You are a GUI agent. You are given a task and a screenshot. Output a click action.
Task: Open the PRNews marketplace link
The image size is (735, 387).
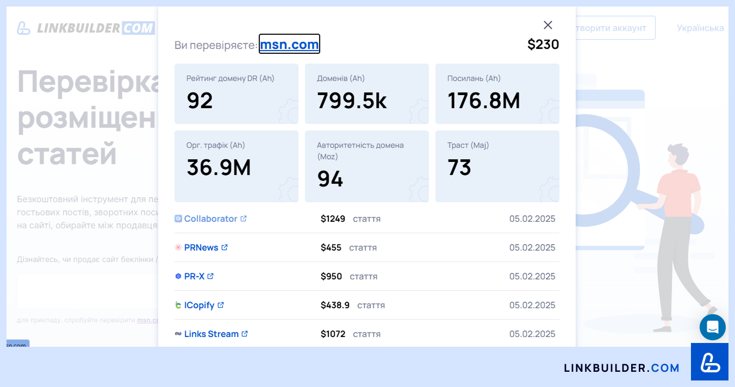(201, 247)
